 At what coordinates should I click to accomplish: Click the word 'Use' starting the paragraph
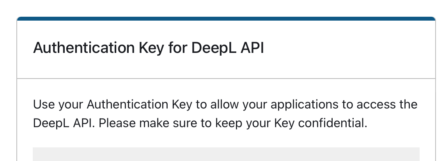pyautogui.click(x=44, y=104)
